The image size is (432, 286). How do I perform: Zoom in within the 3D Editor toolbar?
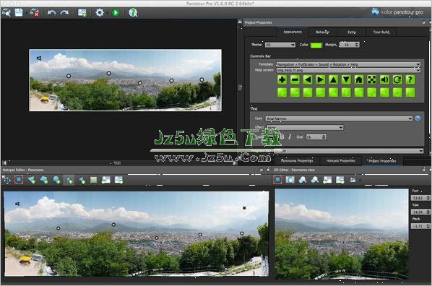point(303,181)
